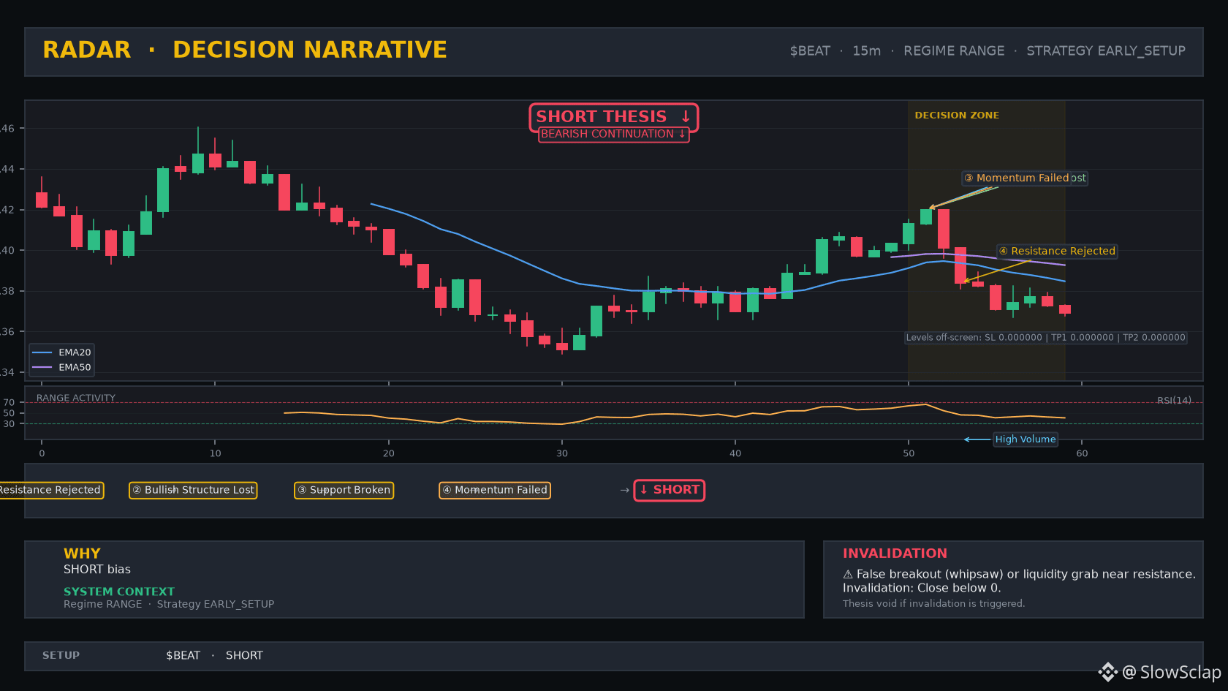The width and height of the screenshot is (1228, 691).
Task: Click the EMA50 legend label
Action: point(75,368)
